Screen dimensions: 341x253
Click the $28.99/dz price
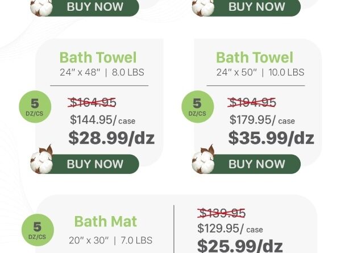point(111,138)
